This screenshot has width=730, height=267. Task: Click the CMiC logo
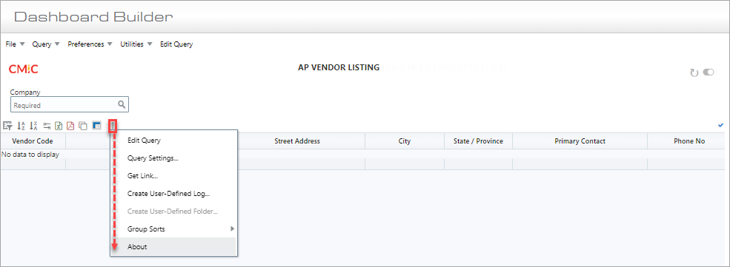[23, 70]
